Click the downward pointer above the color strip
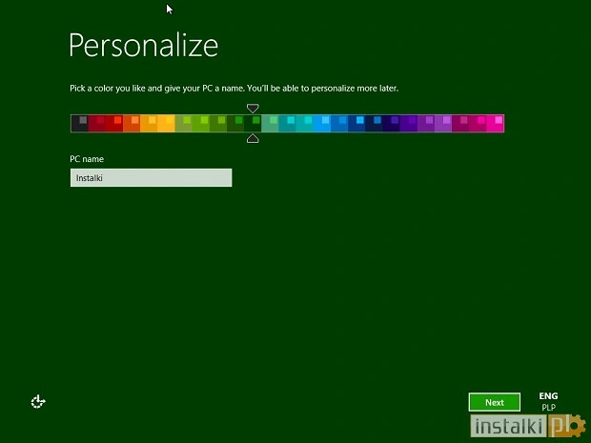The height and width of the screenshot is (443, 591). click(253, 109)
